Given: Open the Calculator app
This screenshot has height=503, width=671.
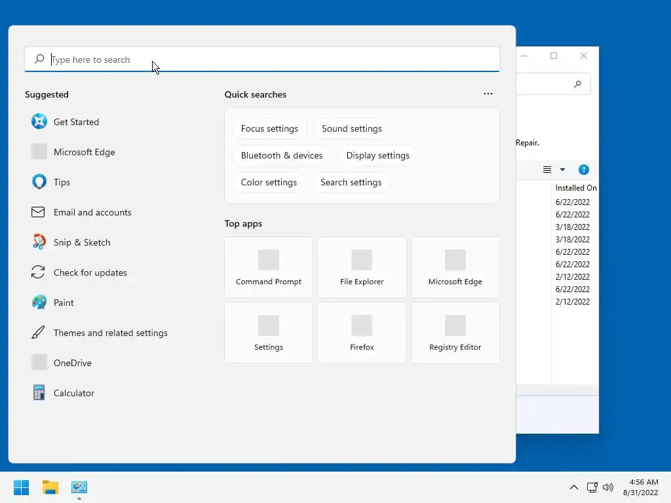Looking at the screenshot, I should pyautogui.click(x=63, y=393).
